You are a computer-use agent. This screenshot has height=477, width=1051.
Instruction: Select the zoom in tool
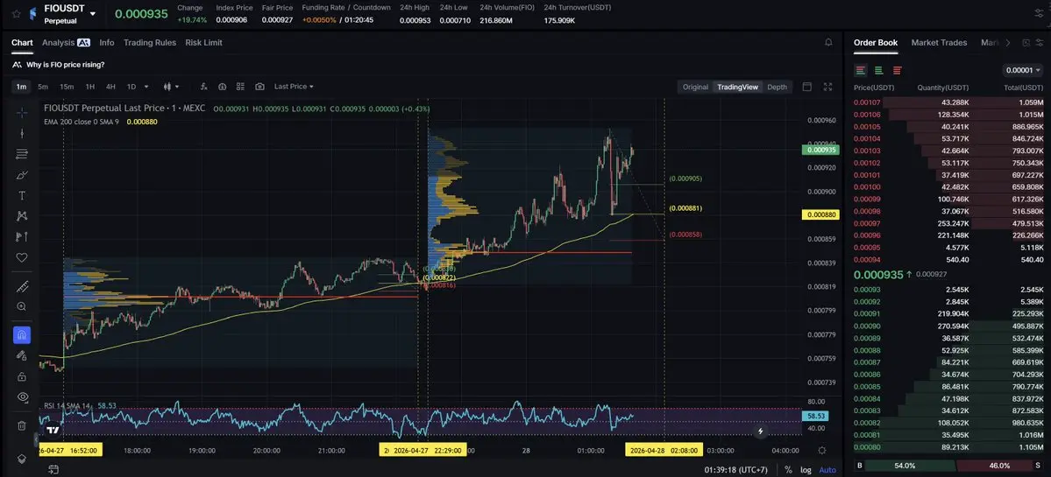[21, 306]
